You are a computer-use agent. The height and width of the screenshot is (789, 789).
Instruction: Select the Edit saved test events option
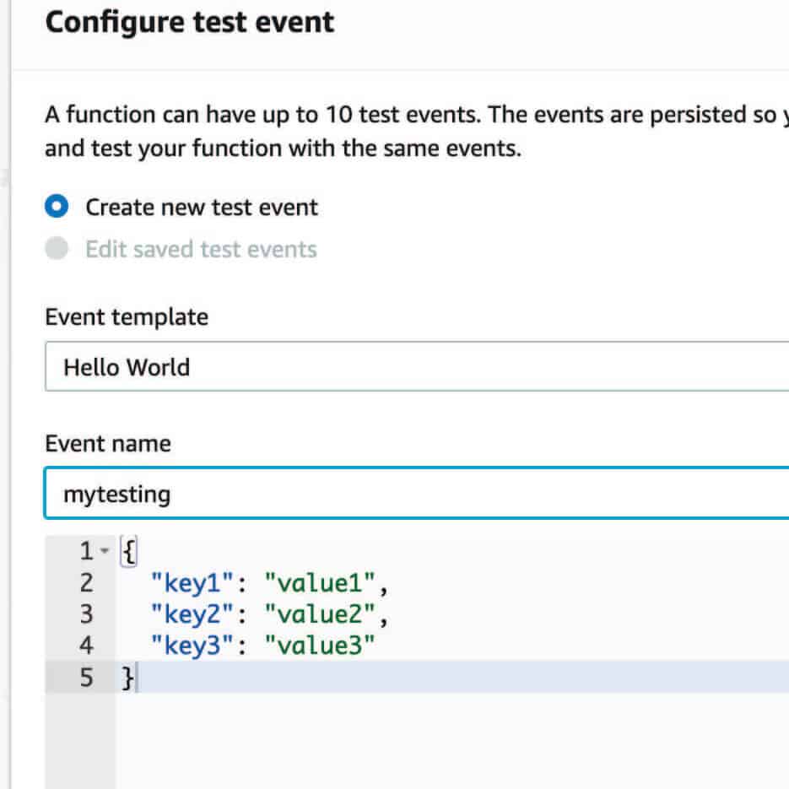tap(56, 248)
